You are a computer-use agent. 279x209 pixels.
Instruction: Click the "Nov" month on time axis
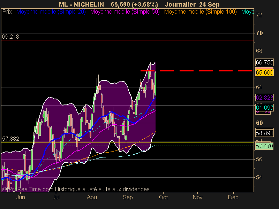tap(197, 198)
